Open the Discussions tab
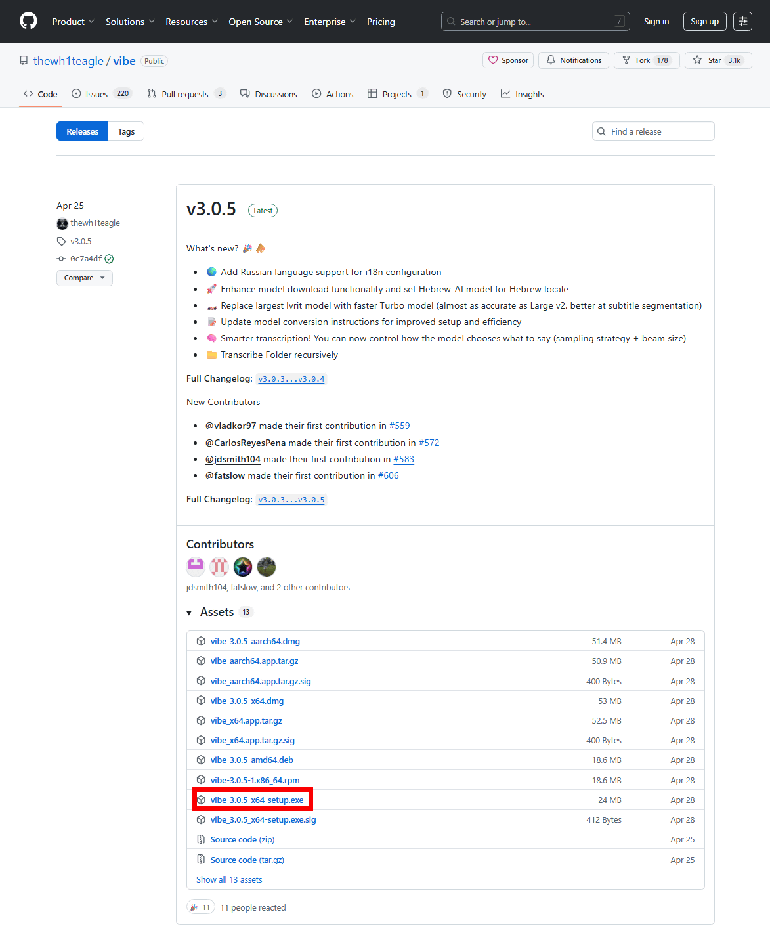Viewport: 770px width, 939px height. [x=268, y=94]
